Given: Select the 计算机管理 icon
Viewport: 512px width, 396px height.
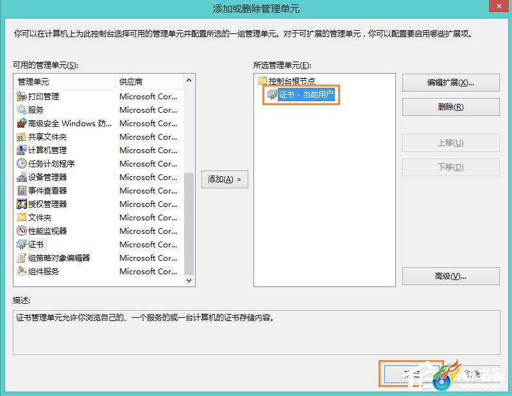Looking at the screenshot, I should point(22,150).
